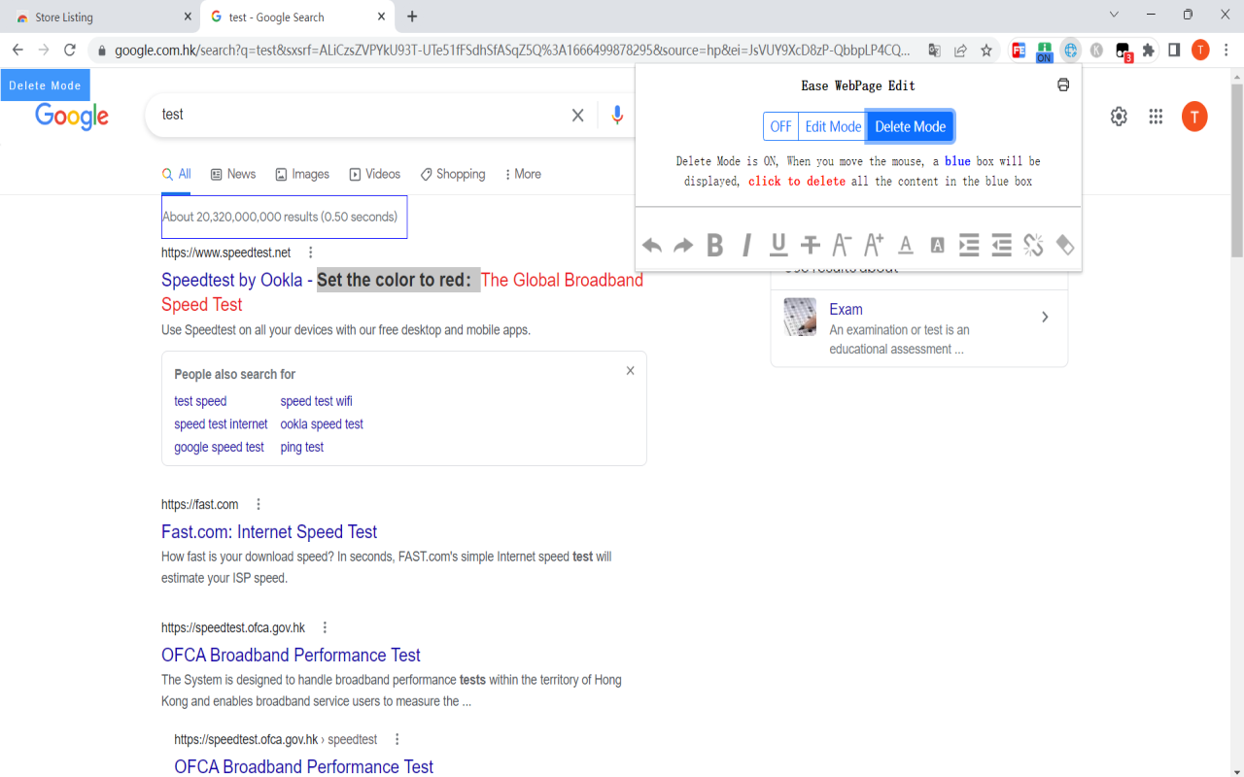Click the Google logo
Image resolution: width=1244 pixels, height=777 pixels.
coord(72,117)
